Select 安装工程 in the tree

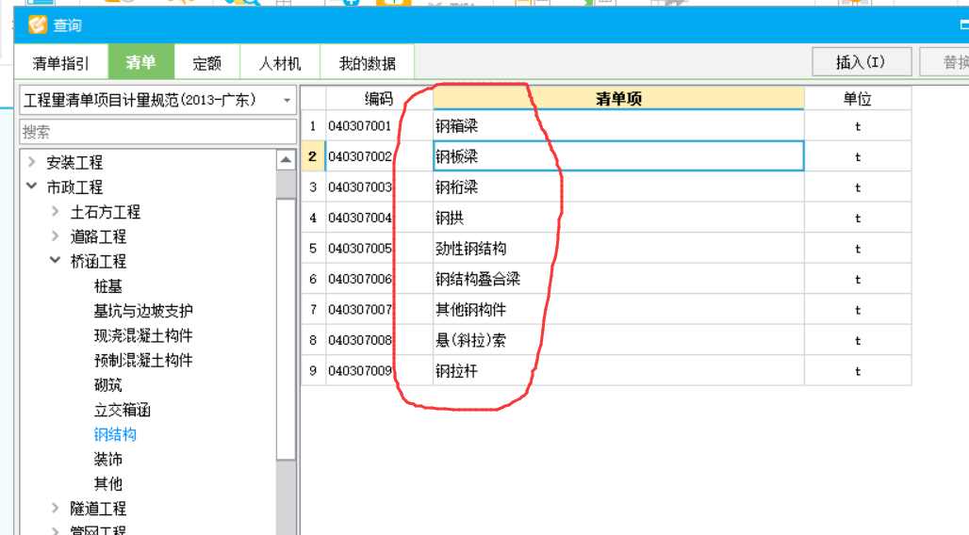(74, 162)
